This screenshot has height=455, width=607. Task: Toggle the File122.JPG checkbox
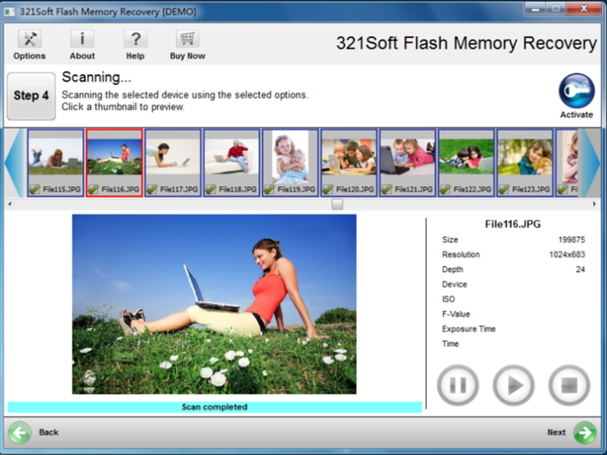(x=446, y=189)
